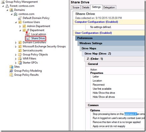Expand the Domain Controllers node
Viewport: 146px width, 132px height.
[16, 43]
